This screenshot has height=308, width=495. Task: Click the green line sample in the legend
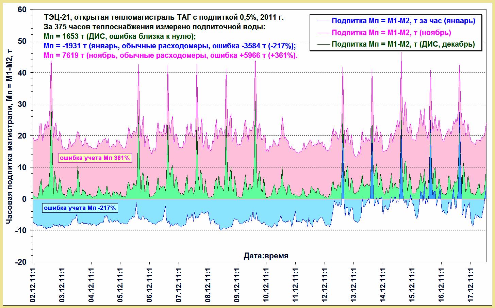click(323, 44)
